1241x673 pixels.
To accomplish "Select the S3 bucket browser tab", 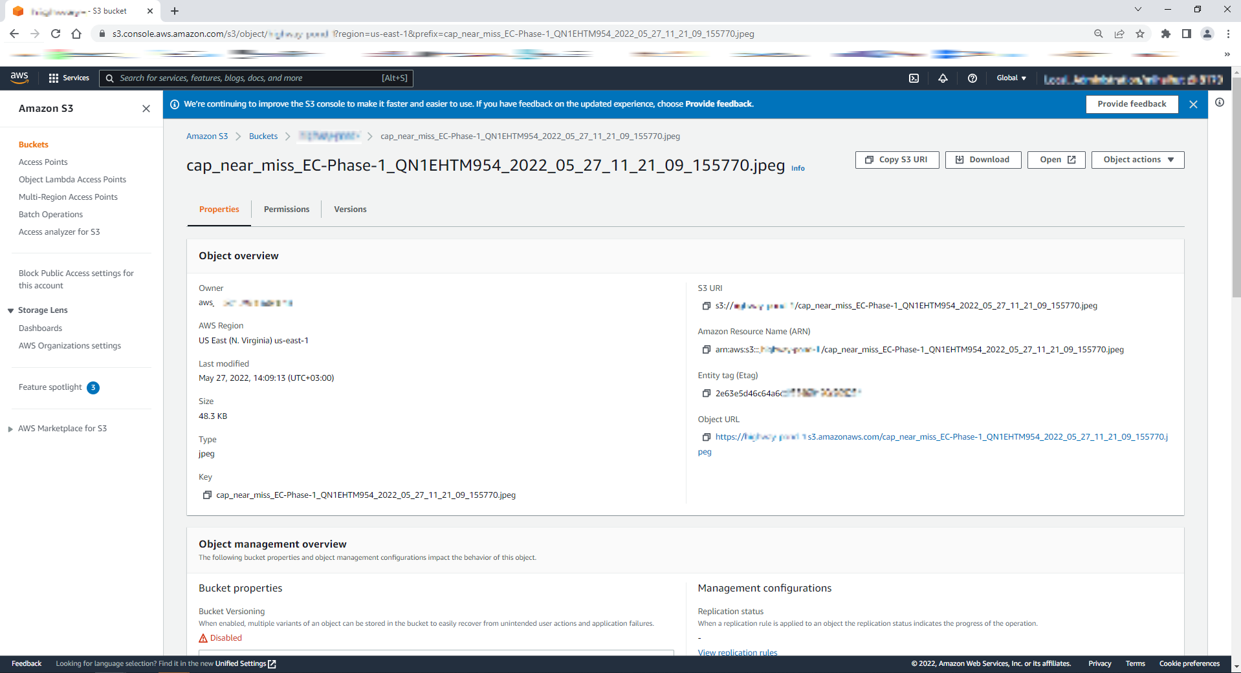I will (83, 11).
